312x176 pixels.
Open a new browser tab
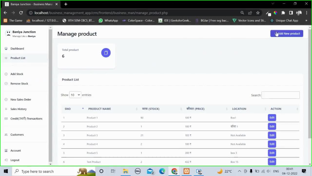click(66, 4)
